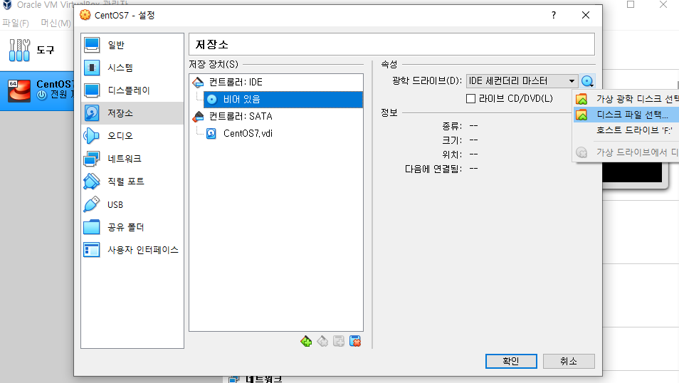Open the 파일(F) menu in VirtualBox manager

(x=16, y=23)
